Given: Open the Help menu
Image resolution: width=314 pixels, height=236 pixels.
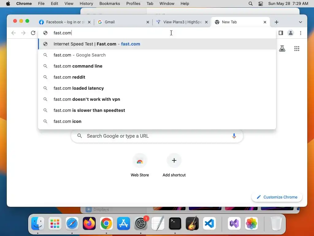Looking at the screenshot, I should point(185,3).
